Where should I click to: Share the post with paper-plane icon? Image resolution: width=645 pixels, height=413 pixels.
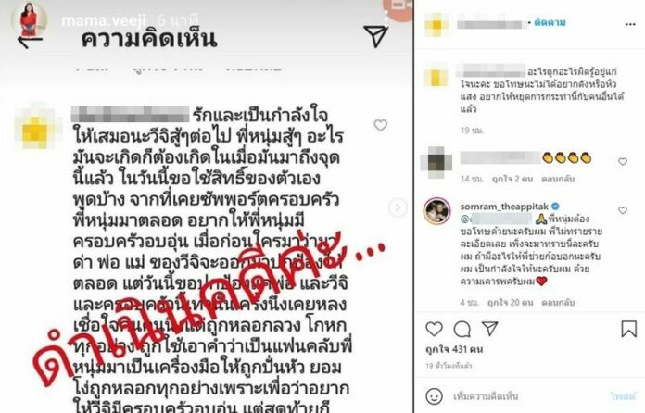tap(490, 329)
